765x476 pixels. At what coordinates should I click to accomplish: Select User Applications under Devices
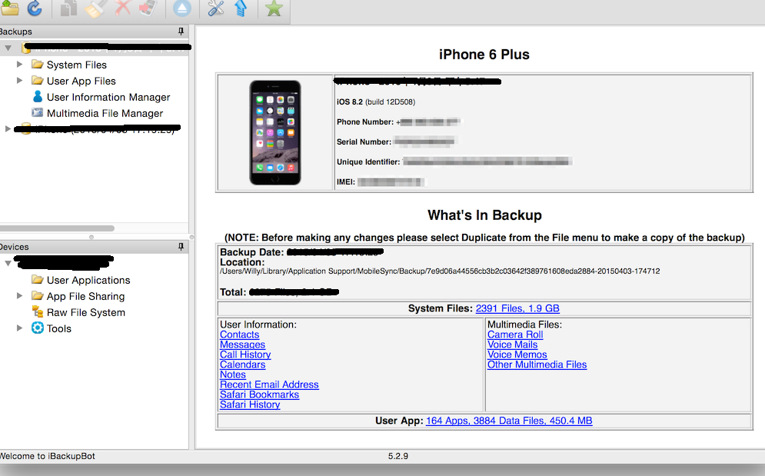pos(88,280)
